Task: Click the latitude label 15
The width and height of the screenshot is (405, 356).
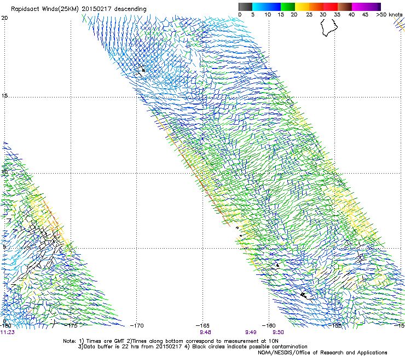Action: click(x=4, y=96)
